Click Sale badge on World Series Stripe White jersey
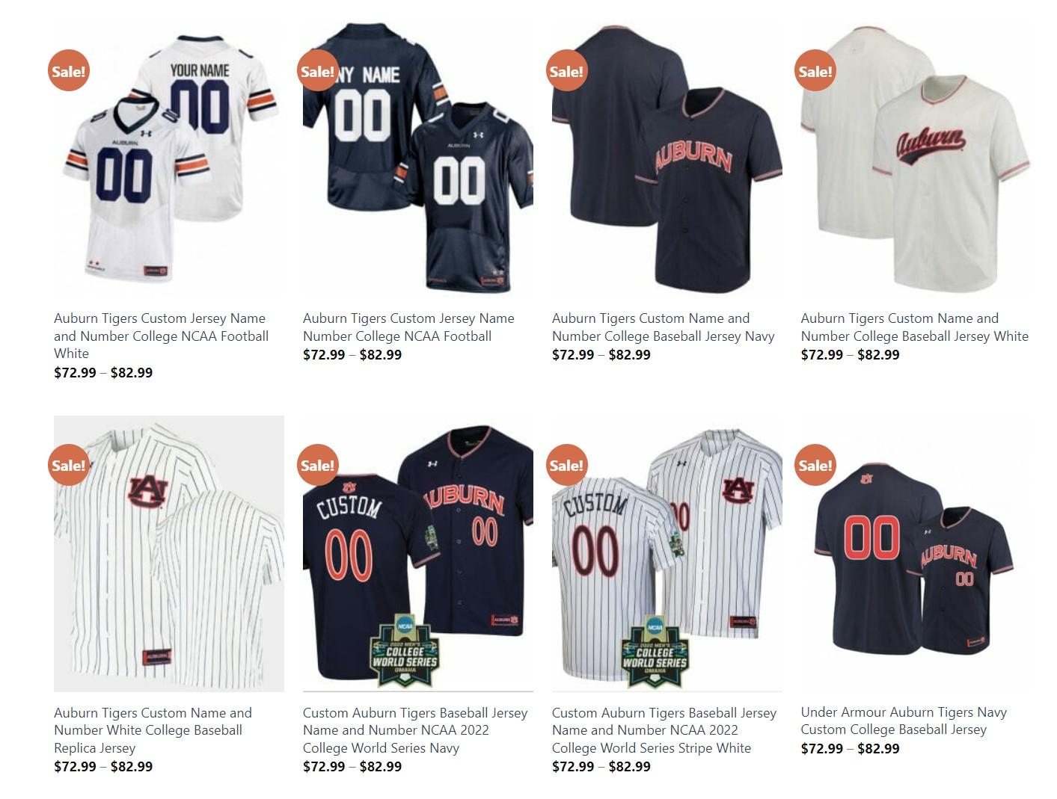1057x799 pixels. click(566, 465)
